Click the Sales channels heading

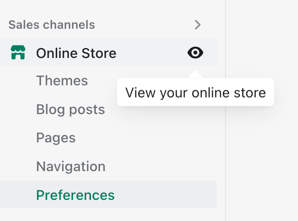coord(51,25)
